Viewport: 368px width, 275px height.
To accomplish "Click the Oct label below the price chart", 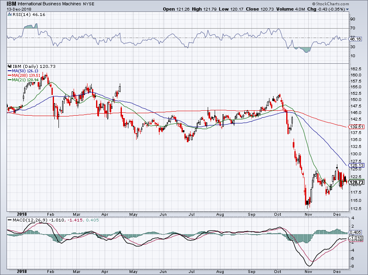I will (x=278, y=214).
